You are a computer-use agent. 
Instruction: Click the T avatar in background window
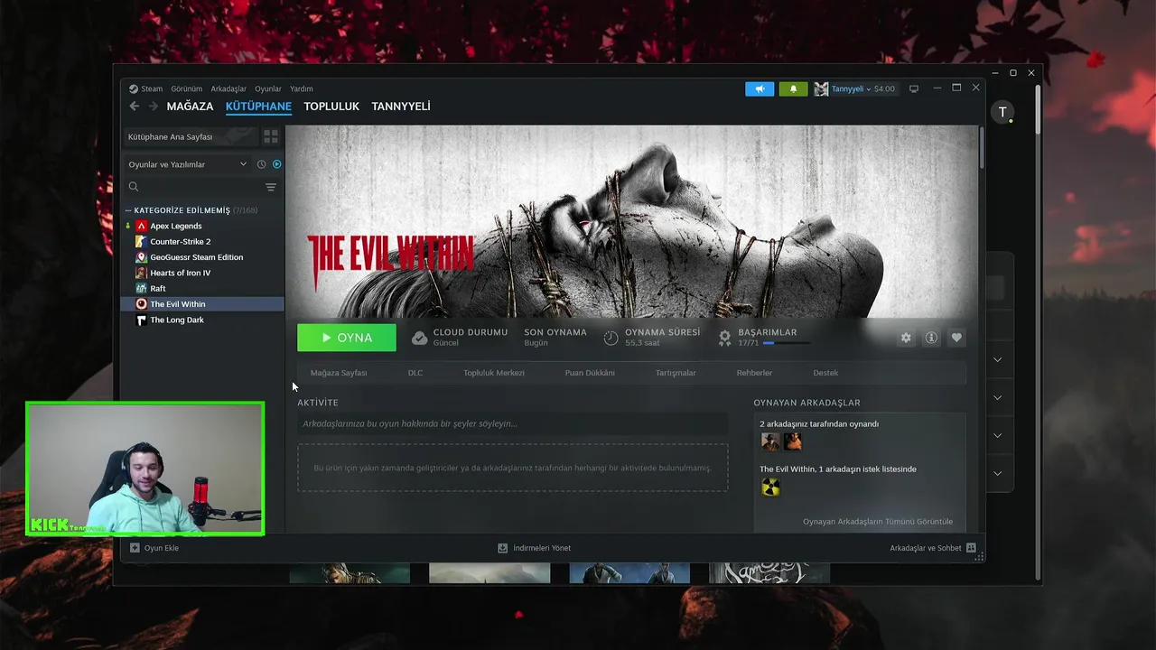tap(1002, 112)
